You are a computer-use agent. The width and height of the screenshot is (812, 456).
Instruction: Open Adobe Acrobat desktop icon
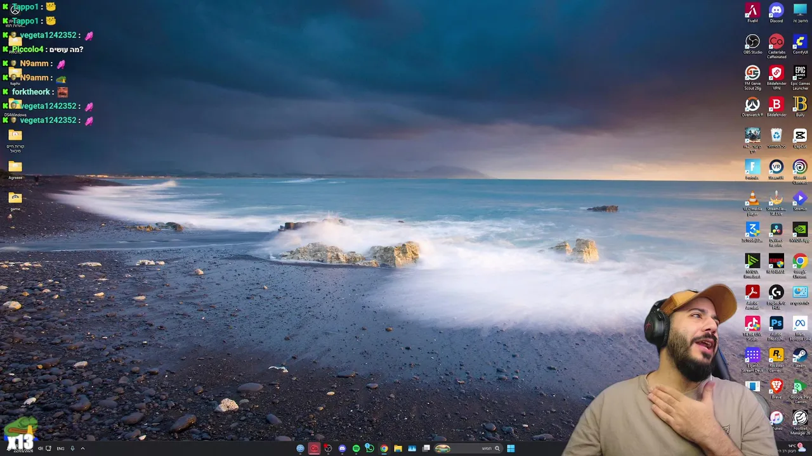coord(752,297)
